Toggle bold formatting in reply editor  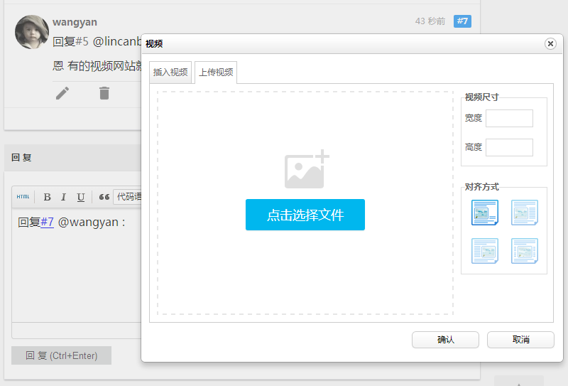47,197
